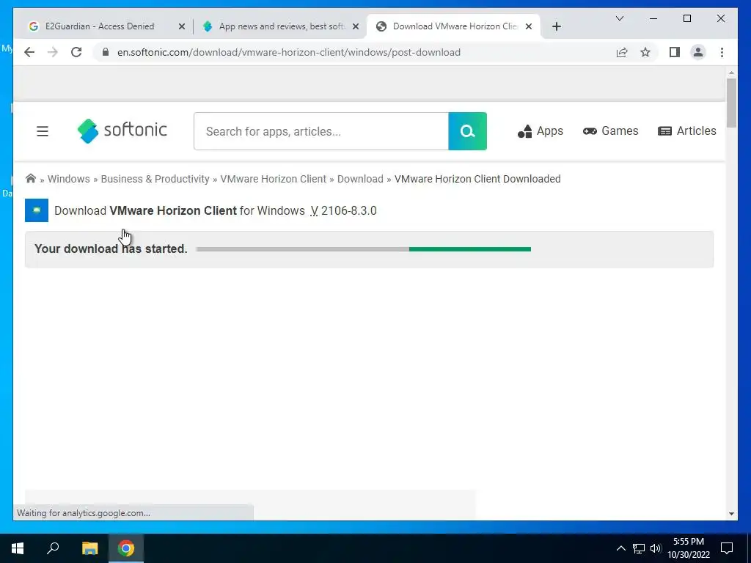The image size is (751, 563).
Task: Click the Softonic search input field
Action: pos(321,131)
